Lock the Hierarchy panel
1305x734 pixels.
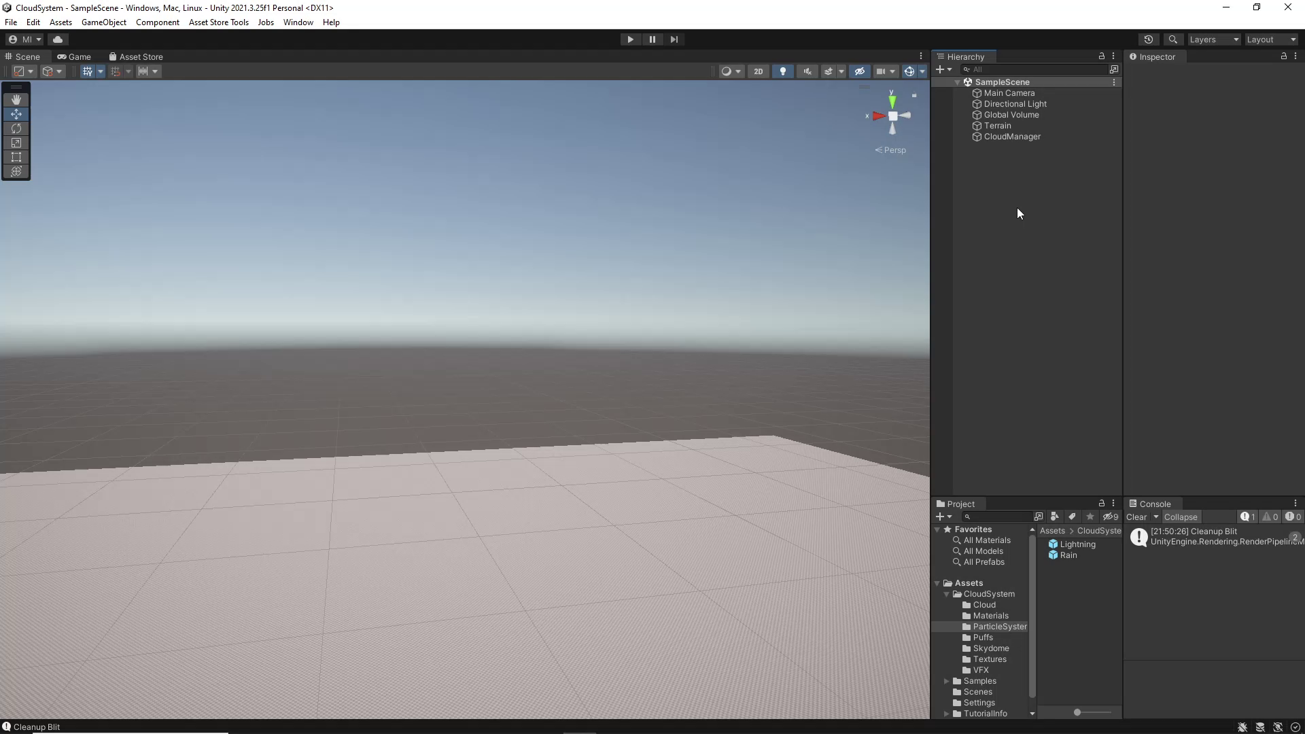(x=1102, y=56)
